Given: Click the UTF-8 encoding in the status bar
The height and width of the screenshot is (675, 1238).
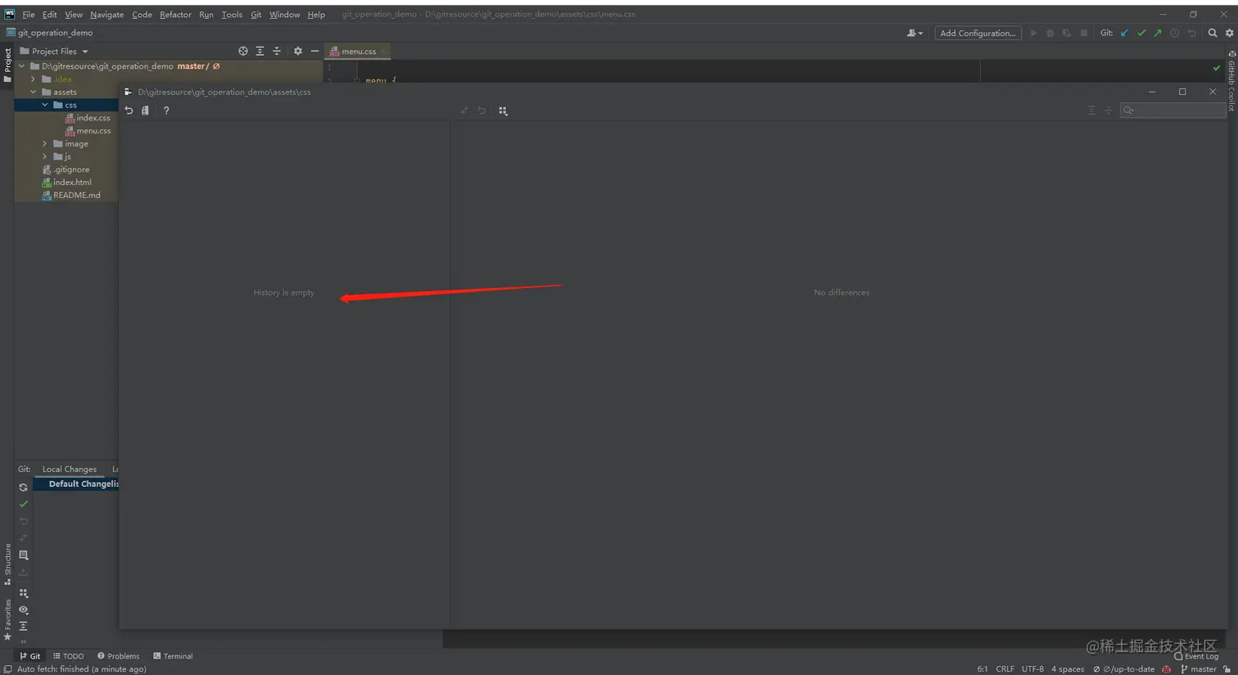Looking at the screenshot, I should (x=1032, y=669).
